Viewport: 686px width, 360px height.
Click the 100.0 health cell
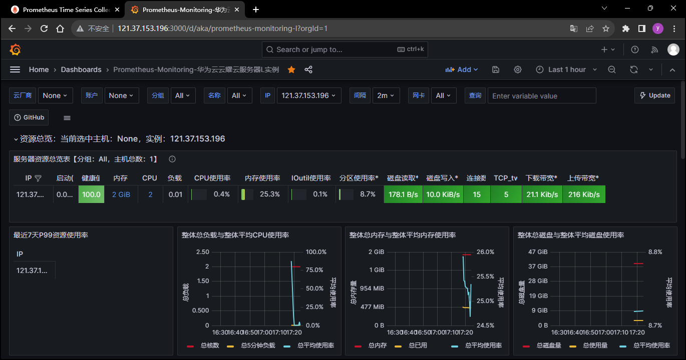[x=91, y=194]
